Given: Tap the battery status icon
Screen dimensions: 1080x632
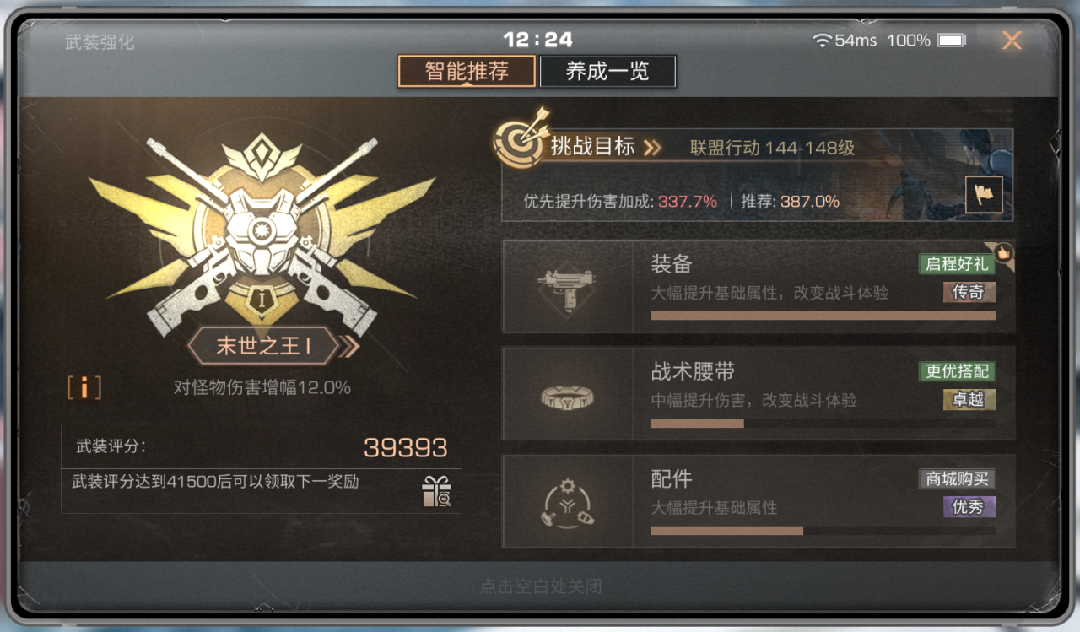Looking at the screenshot, I should click(951, 40).
